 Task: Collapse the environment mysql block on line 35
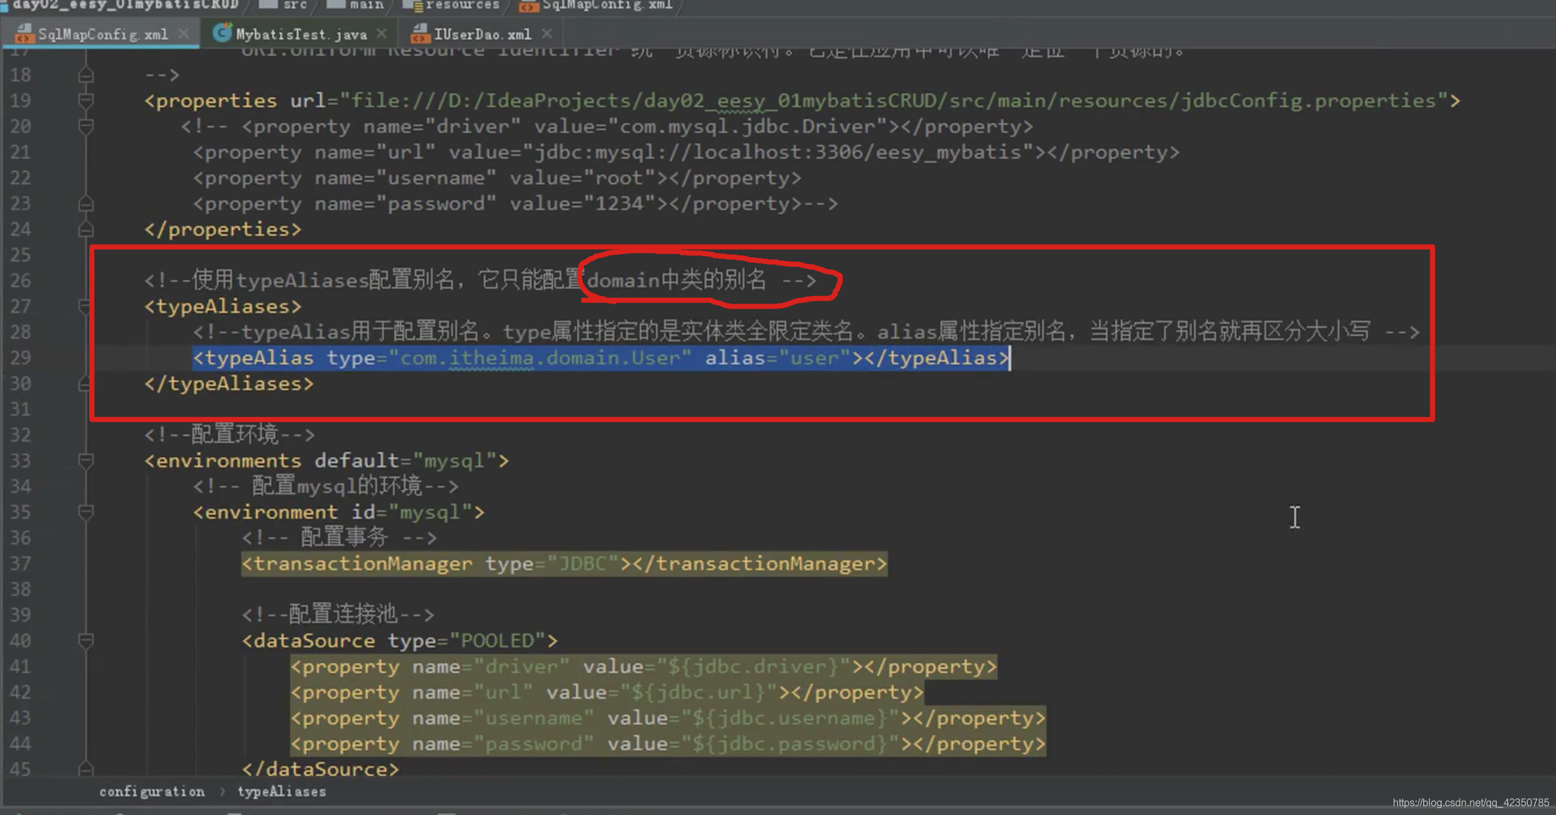click(x=85, y=512)
